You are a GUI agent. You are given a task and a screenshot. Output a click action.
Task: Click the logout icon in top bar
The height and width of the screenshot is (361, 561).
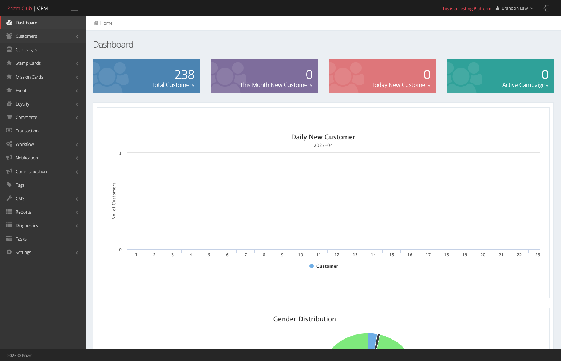(546, 8)
